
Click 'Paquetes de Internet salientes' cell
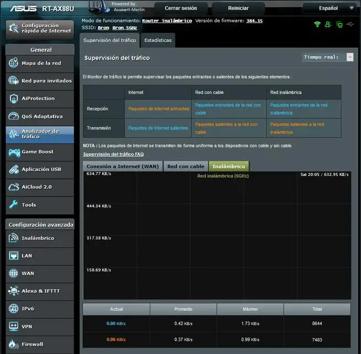pyautogui.click(x=158, y=128)
